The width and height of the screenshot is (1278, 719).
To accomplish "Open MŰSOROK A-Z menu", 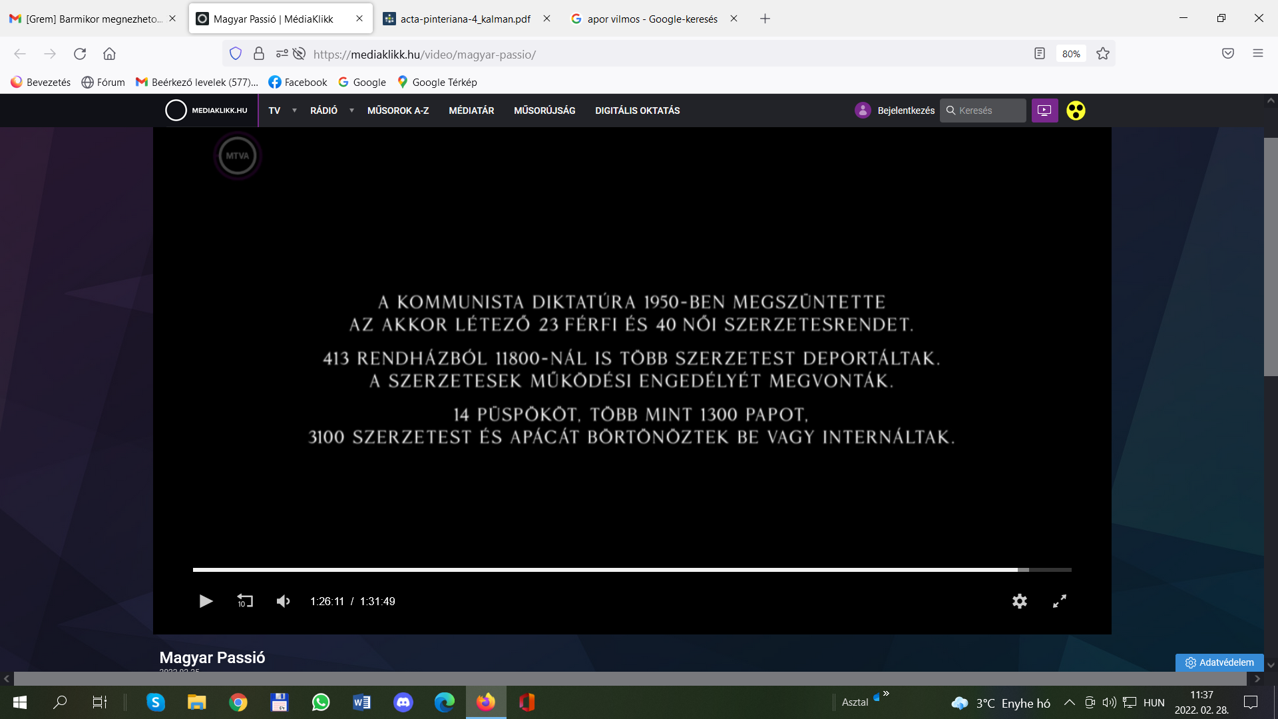I will (x=398, y=111).
